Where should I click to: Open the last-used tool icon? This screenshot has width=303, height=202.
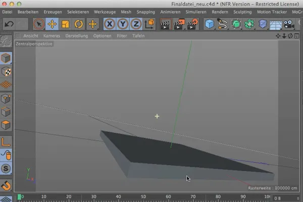[93, 24]
